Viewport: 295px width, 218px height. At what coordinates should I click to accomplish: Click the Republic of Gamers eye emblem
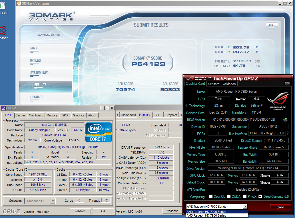click(278, 99)
